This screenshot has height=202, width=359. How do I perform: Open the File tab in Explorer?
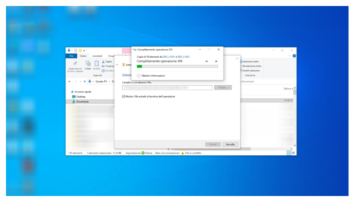click(x=71, y=56)
